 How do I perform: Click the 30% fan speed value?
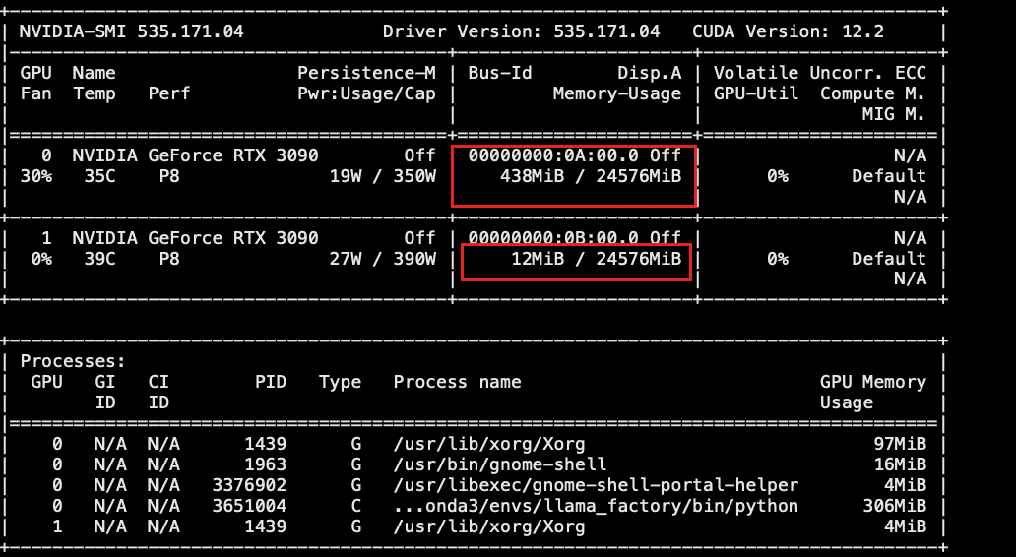[x=35, y=176]
